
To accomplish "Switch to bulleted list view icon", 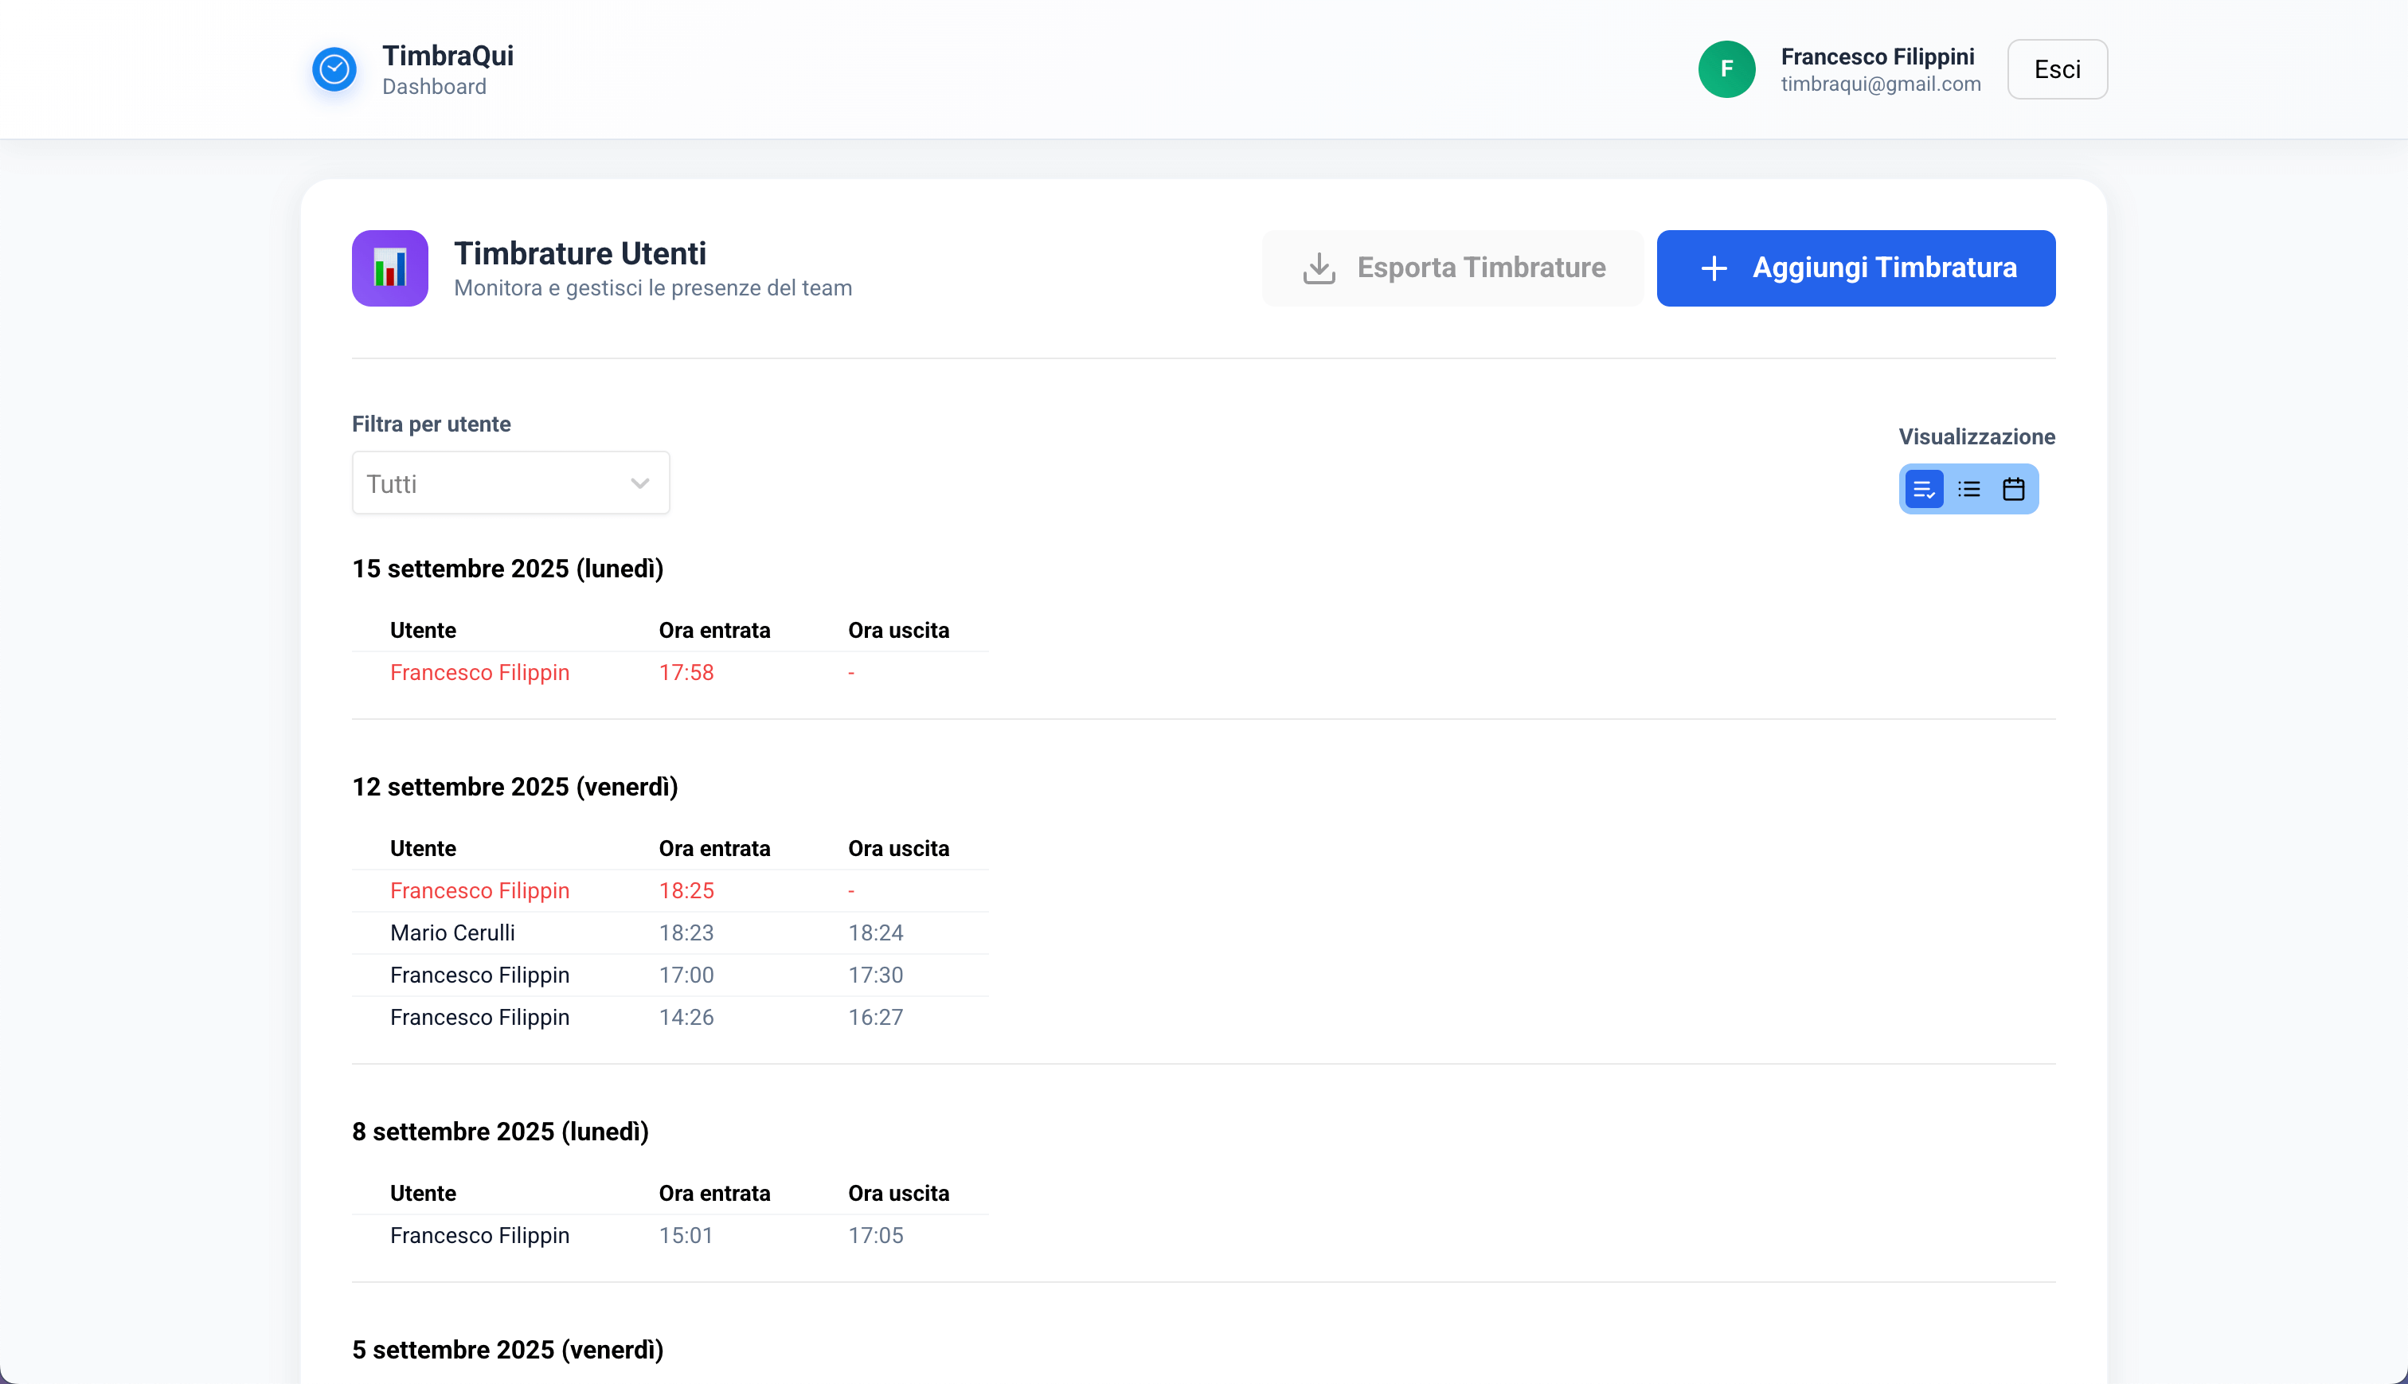I will (x=1969, y=490).
